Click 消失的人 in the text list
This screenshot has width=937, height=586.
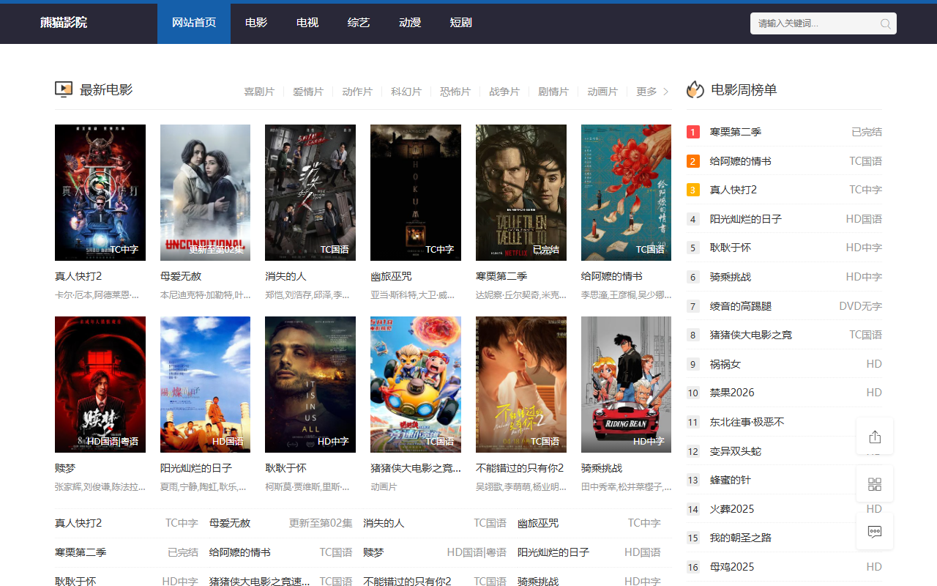point(384,523)
